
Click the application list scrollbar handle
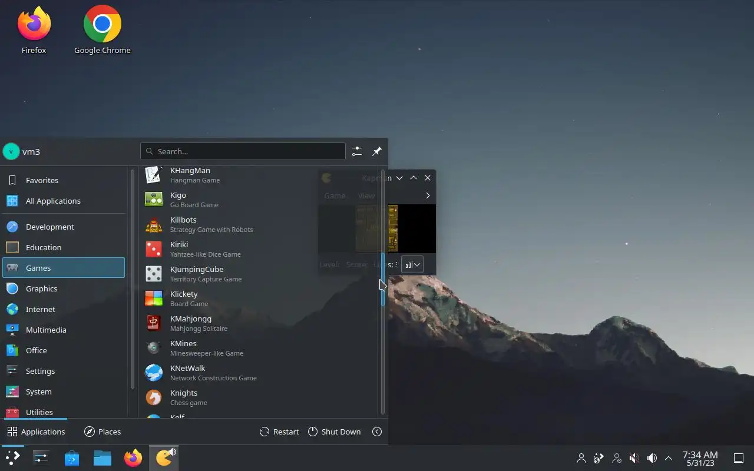(383, 279)
